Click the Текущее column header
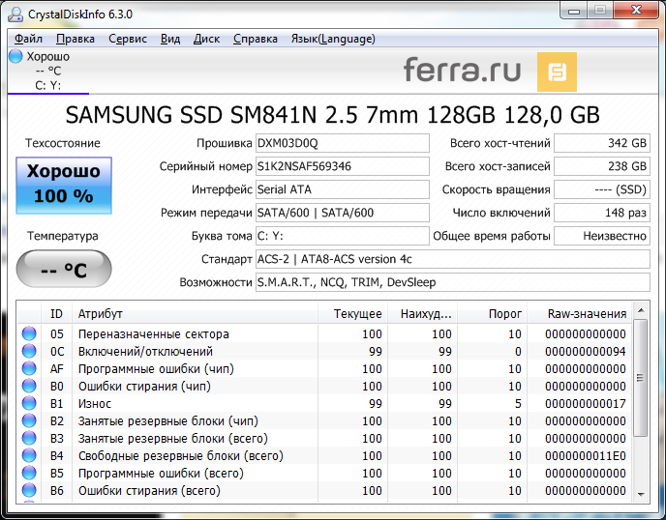 (352, 314)
